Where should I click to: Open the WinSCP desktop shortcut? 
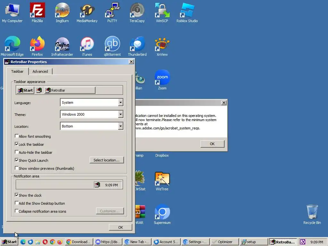162,12
